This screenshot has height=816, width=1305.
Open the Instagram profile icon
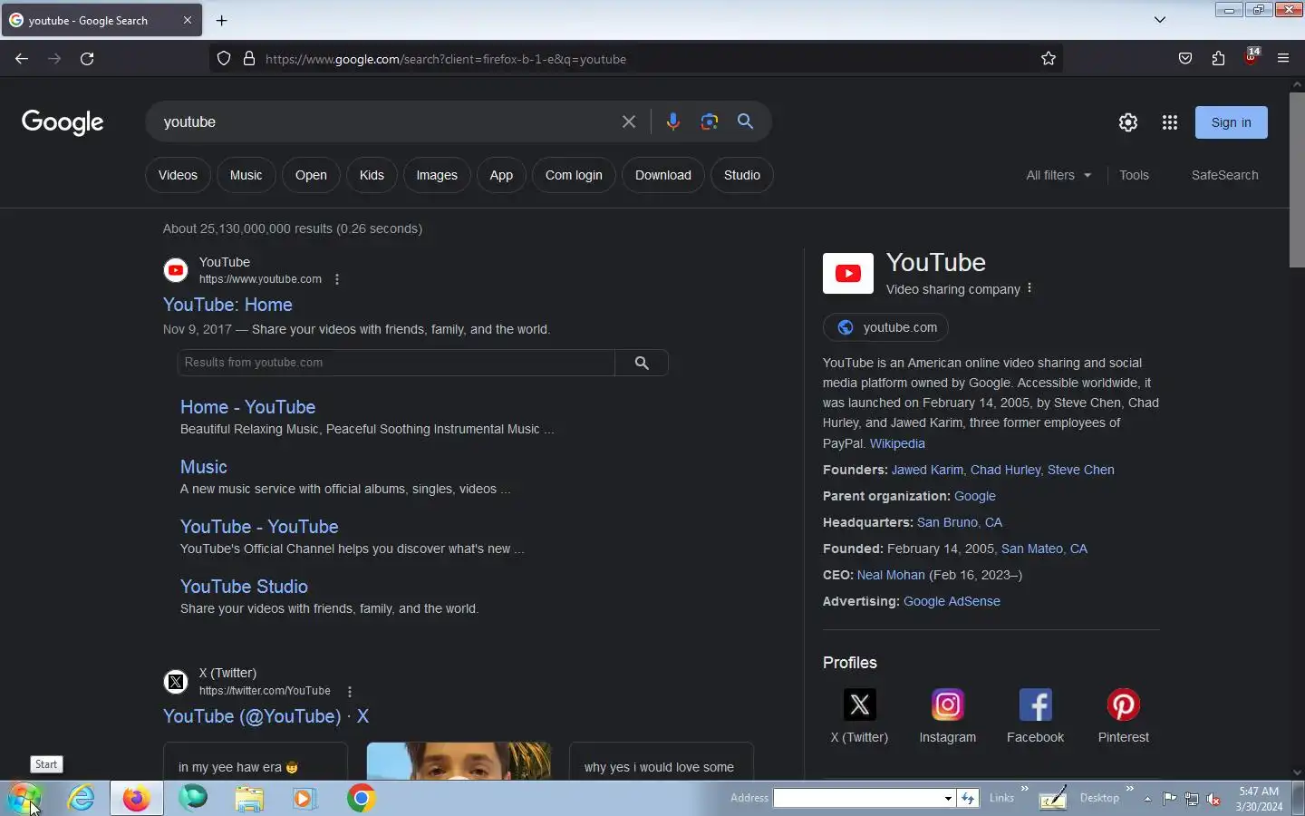[x=948, y=704]
